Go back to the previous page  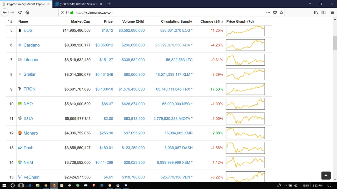[x=5, y=12]
